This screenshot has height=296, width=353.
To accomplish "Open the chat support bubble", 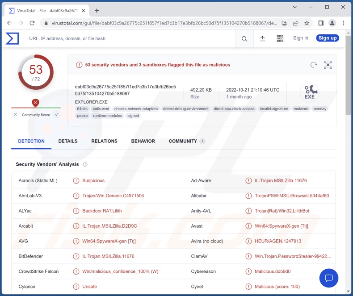I will click(x=329, y=278).
